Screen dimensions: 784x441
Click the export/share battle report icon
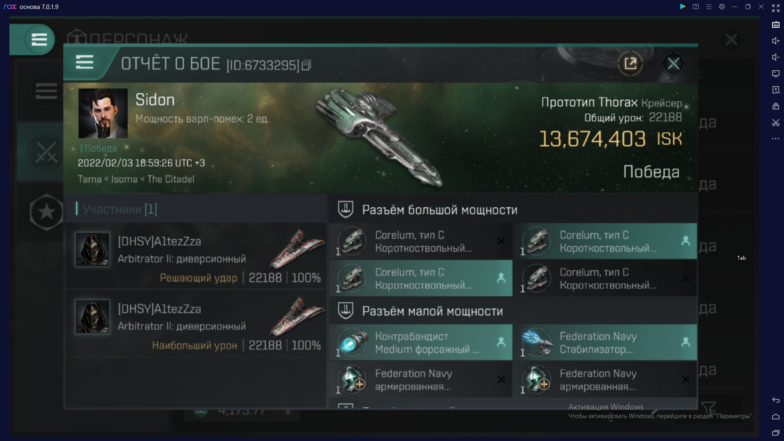click(x=630, y=64)
